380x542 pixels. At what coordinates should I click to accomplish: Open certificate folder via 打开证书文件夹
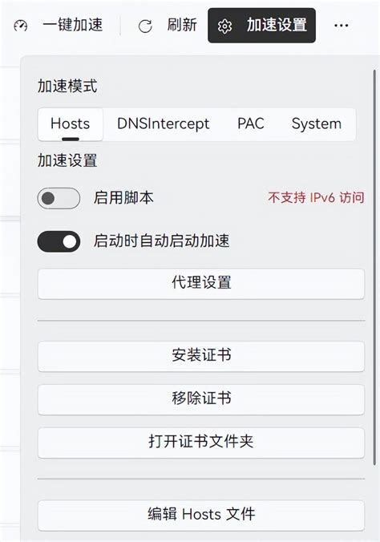201,443
